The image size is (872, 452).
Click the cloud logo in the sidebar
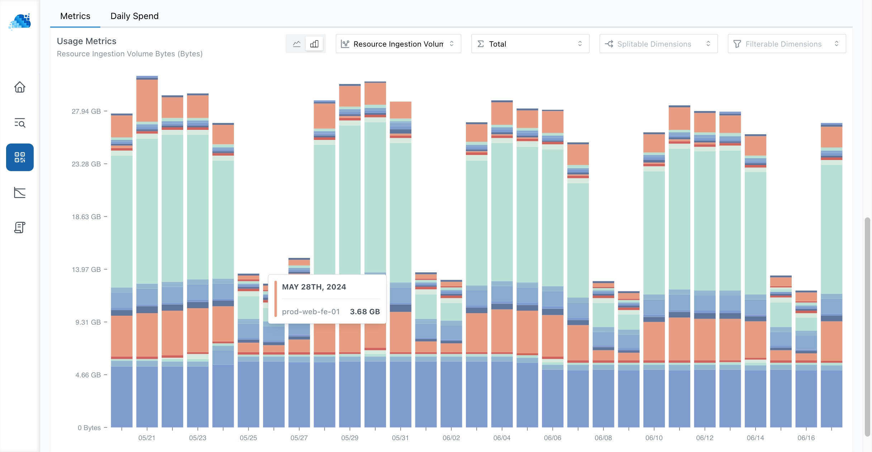point(20,22)
